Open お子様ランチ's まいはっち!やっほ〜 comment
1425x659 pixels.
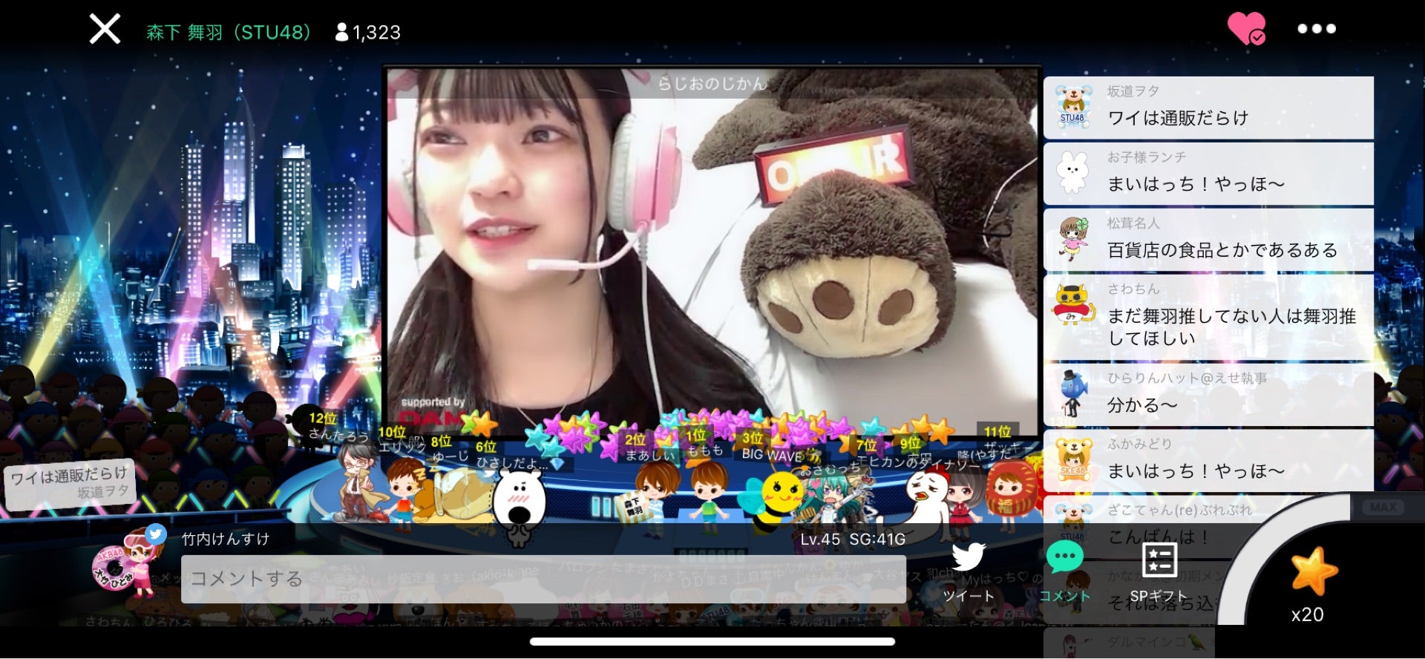(x=1208, y=174)
